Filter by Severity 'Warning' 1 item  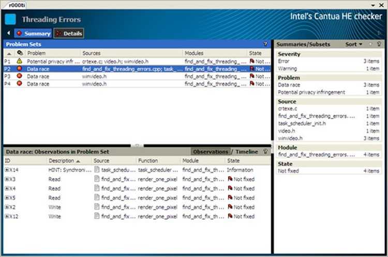[329, 69]
